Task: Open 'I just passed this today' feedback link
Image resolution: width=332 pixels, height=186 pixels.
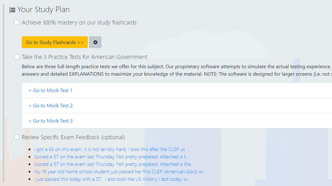Action: pos(112,179)
